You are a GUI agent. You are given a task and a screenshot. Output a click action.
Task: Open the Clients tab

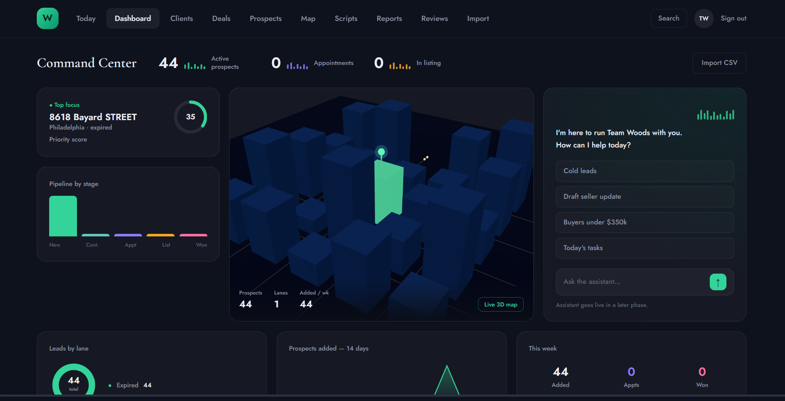pos(182,18)
